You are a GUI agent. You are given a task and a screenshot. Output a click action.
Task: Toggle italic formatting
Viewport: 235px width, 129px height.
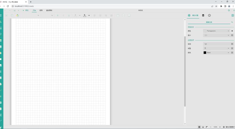(63, 15)
